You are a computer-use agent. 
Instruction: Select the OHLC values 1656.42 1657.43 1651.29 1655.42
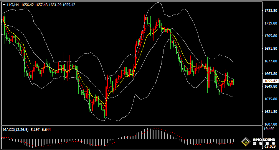[x=48, y=5]
